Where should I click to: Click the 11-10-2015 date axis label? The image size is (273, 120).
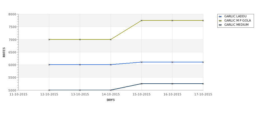(18, 95)
